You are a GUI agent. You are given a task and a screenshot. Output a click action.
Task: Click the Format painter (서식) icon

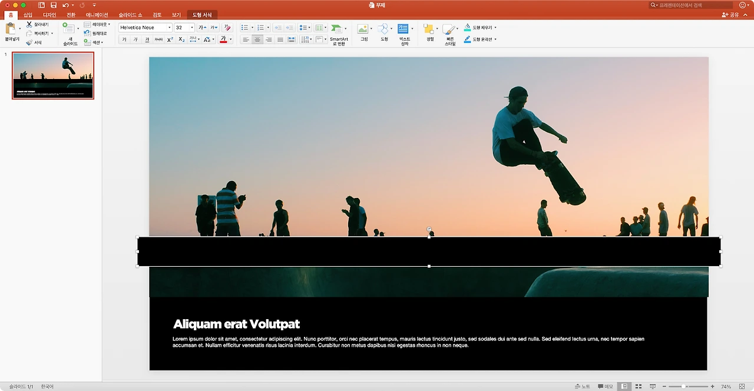tap(29, 42)
